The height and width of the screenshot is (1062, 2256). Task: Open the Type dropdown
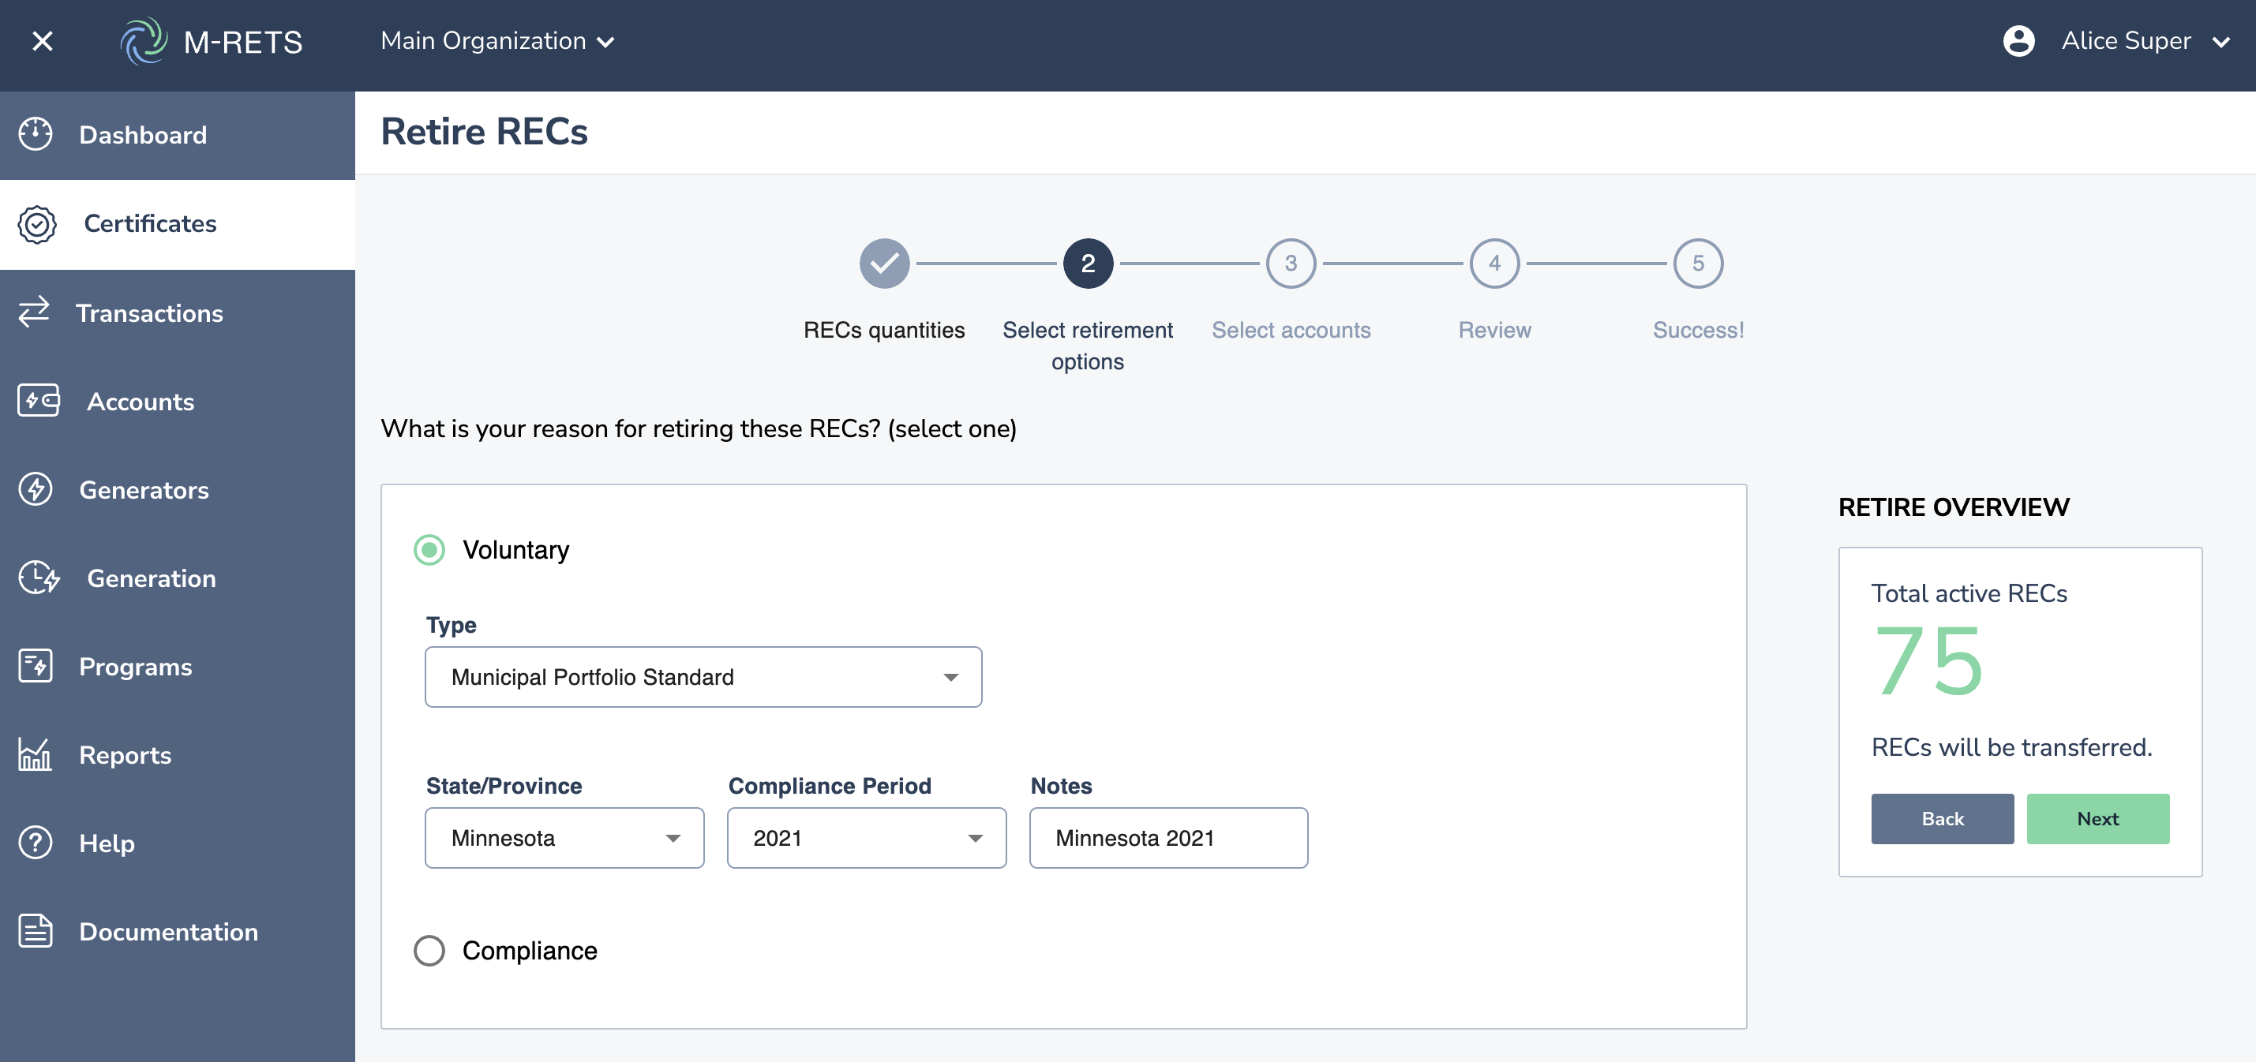tap(703, 677)
